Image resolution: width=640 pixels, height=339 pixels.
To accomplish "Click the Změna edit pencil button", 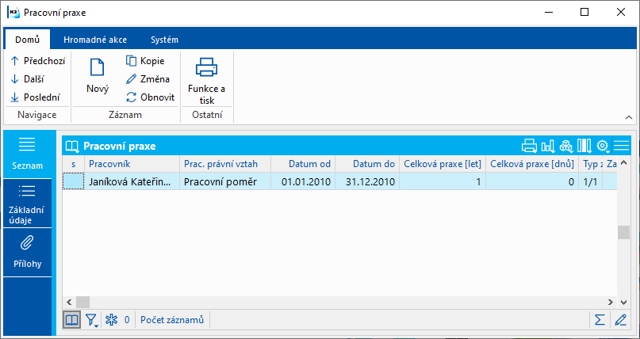I will point(149,78).
